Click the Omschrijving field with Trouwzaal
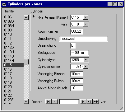 (x=83, y=39)
